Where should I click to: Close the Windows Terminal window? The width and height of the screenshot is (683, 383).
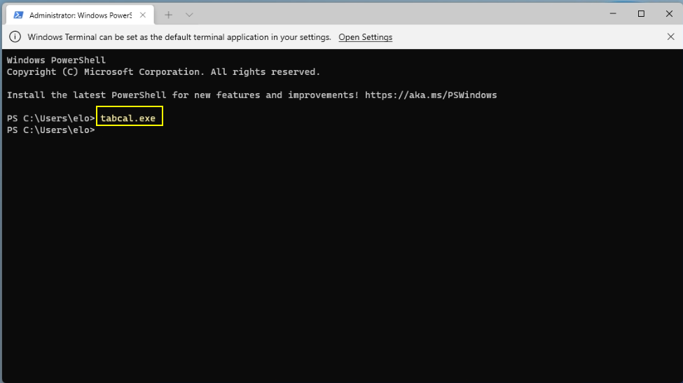point(669,14)
